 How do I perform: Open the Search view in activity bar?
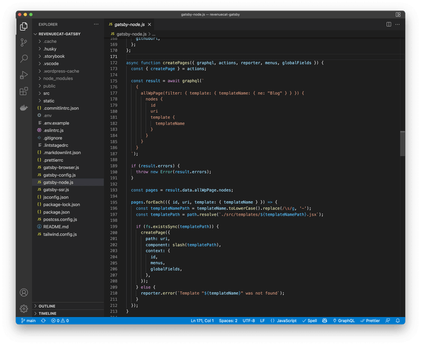pos(24,59)
